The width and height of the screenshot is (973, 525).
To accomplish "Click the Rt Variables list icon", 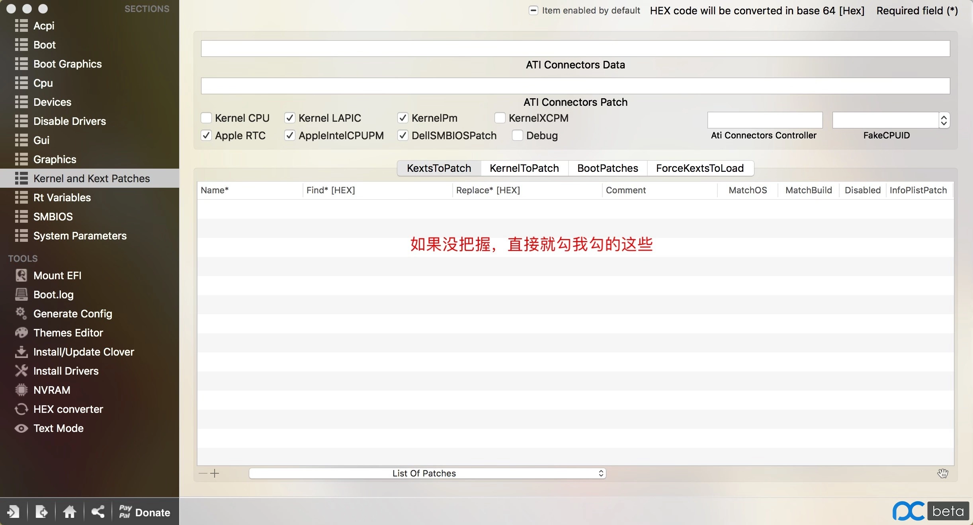I will pyautogui.click(x=21, y=198).
